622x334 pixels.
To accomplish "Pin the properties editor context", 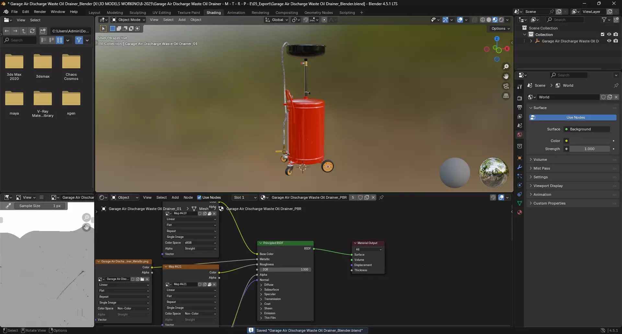I will coord(616,85).
